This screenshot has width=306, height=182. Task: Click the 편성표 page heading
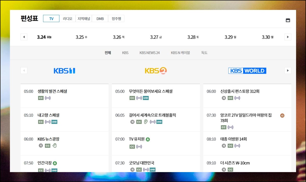coord(29,19)
